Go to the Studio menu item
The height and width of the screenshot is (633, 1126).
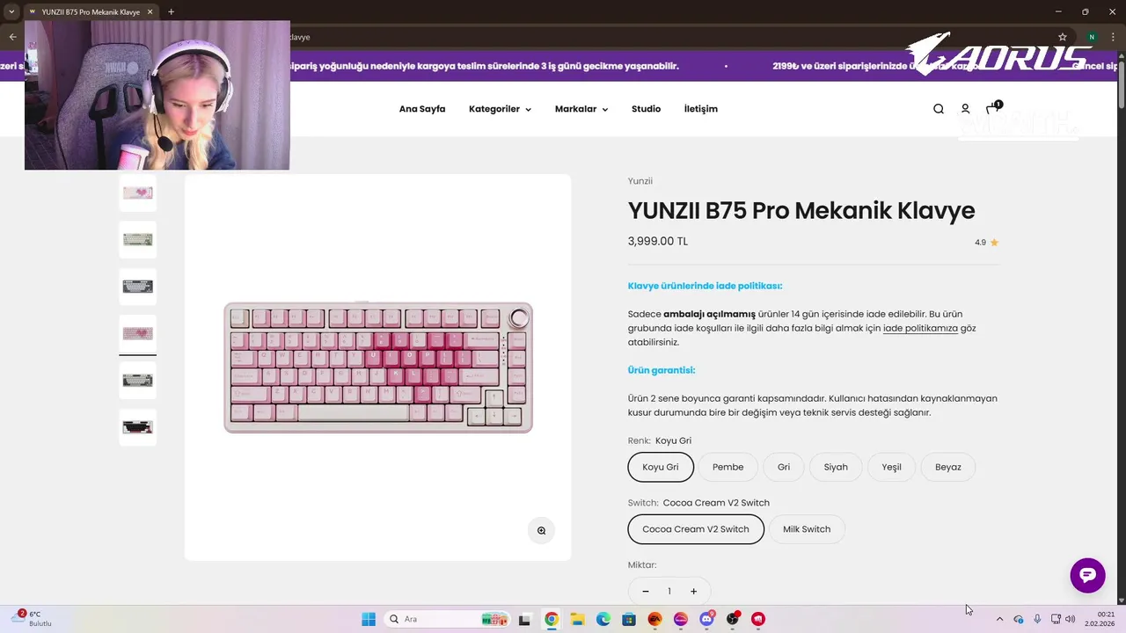(x=646, y=109)
